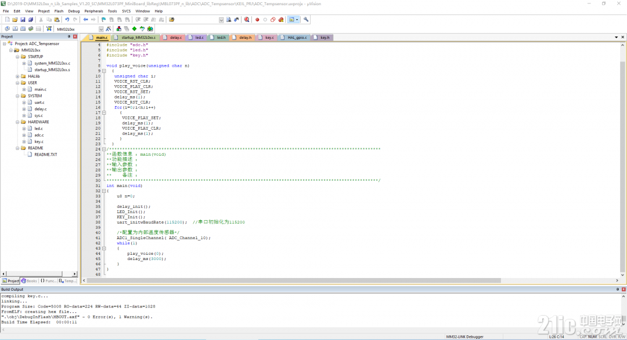Insert a bookmark using the flag icon
Image resolution: width=627 pixels, height=340 pixels.
click(103, 20)
